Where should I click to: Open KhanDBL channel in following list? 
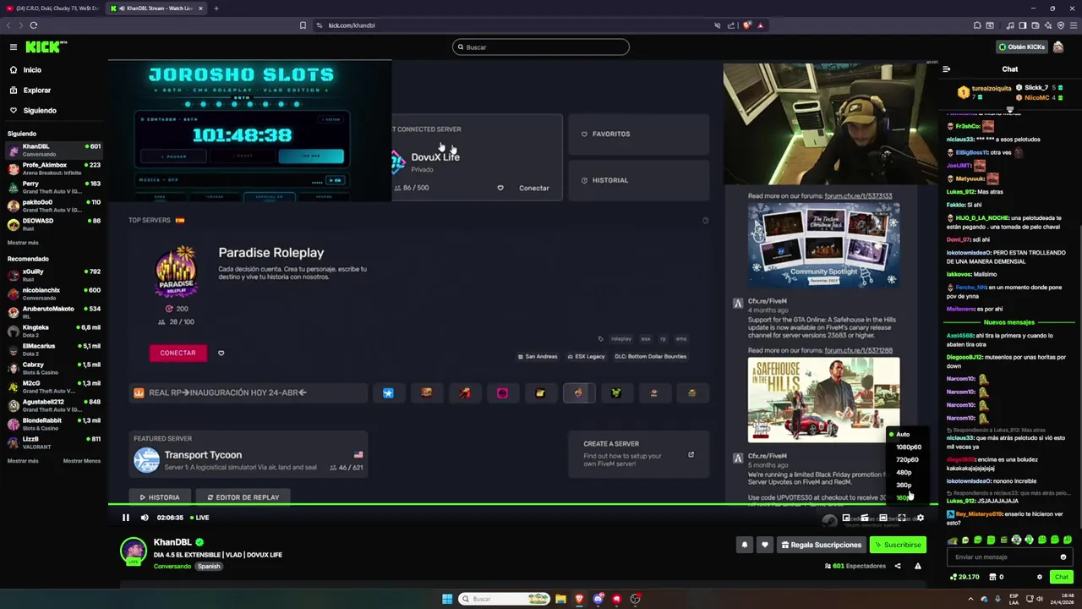click(x=52, y=150)
